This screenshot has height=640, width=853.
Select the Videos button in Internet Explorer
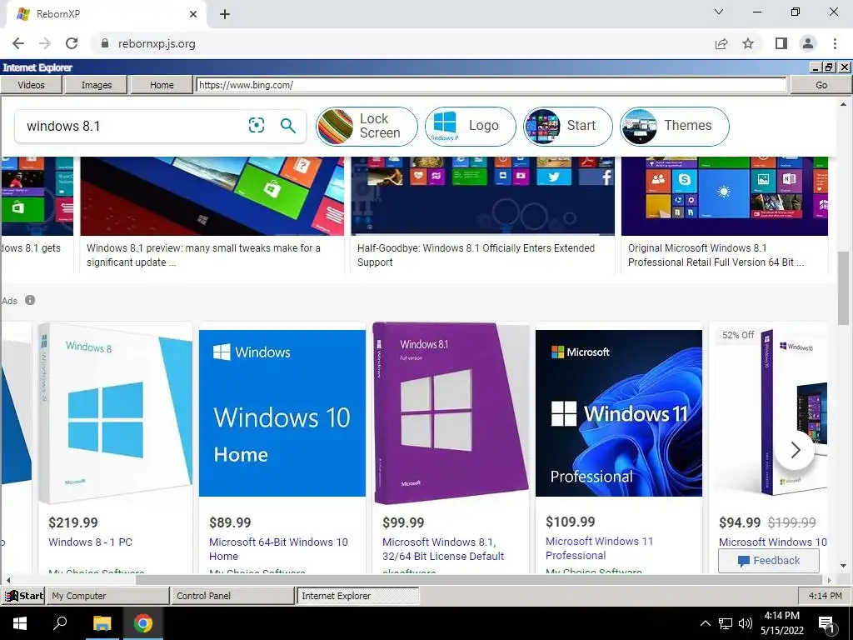pyautogui.click(x=31, y=85)
